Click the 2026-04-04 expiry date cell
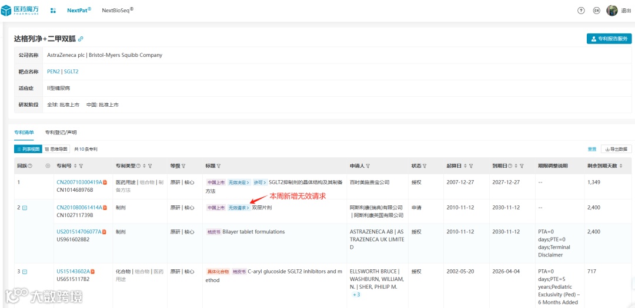 tap(506, 272)
